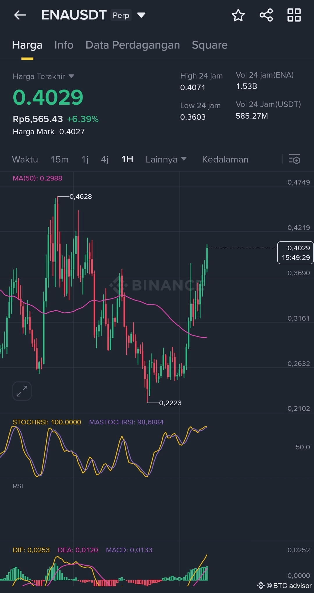314x593 pixels.
Task: Tap the Vol 24 jam(ENA) 1.53B
Action: coord(247,86)
